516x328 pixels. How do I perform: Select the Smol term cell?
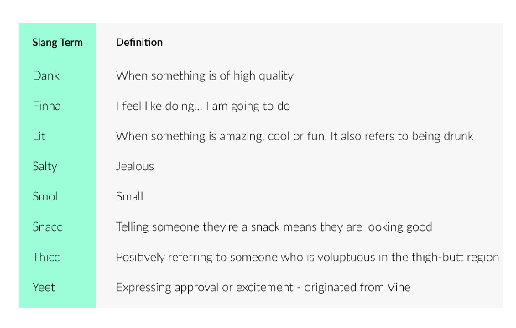(x=45, y=197)
